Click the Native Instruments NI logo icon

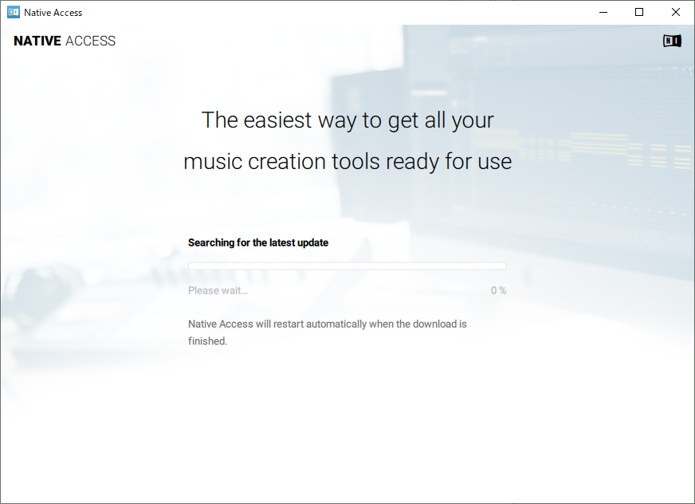pos(672,41)
